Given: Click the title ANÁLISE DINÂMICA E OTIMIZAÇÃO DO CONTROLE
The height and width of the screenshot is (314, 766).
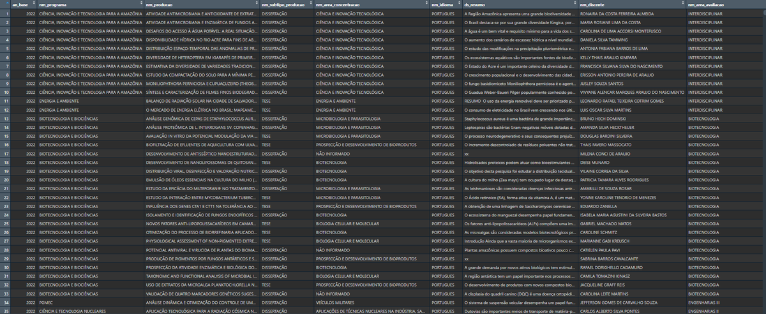Looking at the screenshot, I should point(201,302).
